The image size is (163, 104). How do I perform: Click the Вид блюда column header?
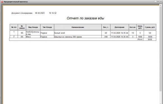coord(33,27)
